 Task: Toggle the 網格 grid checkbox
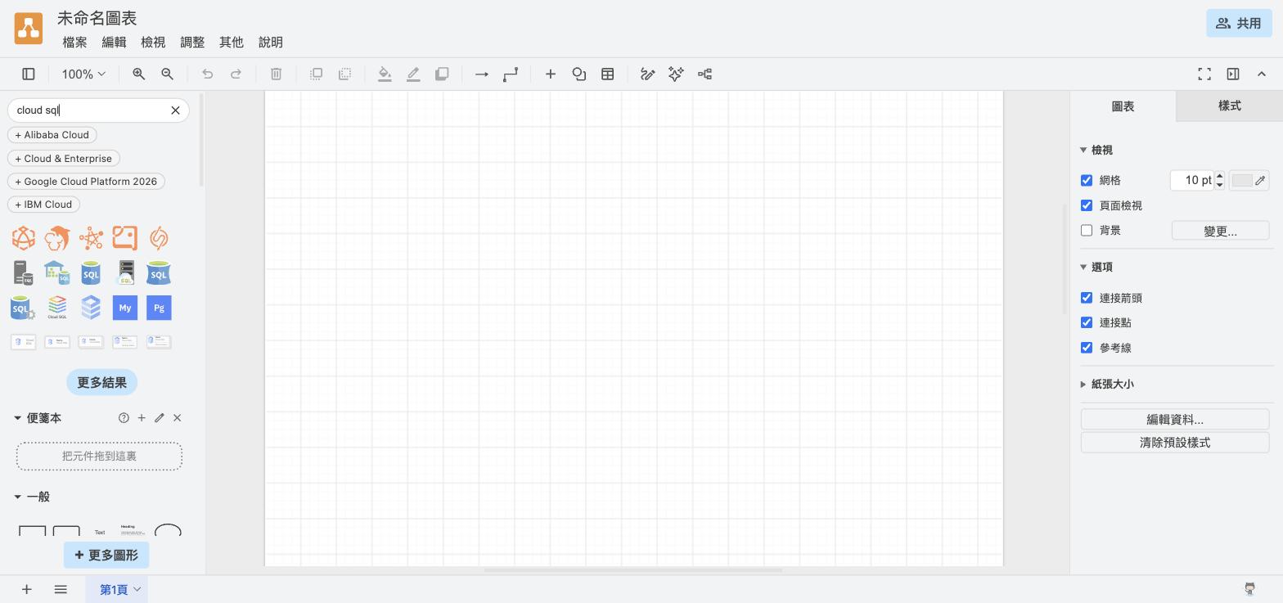coord(1087,180)
